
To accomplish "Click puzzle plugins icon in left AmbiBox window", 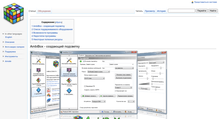I will point(38,80).
